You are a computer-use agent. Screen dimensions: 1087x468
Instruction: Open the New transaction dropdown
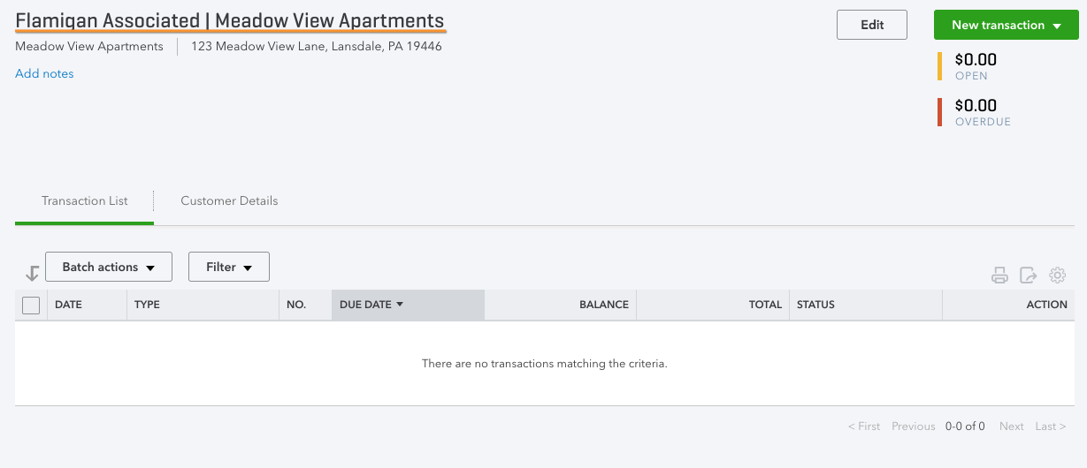(x=1007, y=25)
